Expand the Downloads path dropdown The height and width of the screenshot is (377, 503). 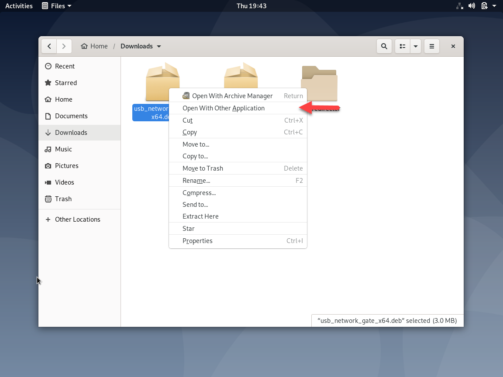tap(159, 46)
